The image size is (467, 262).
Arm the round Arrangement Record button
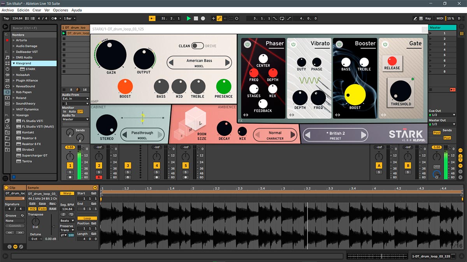click(203, 18)
